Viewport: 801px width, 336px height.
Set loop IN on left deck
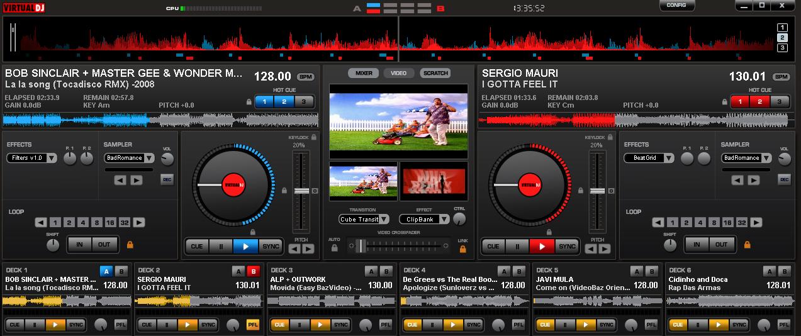coord(80,245)
